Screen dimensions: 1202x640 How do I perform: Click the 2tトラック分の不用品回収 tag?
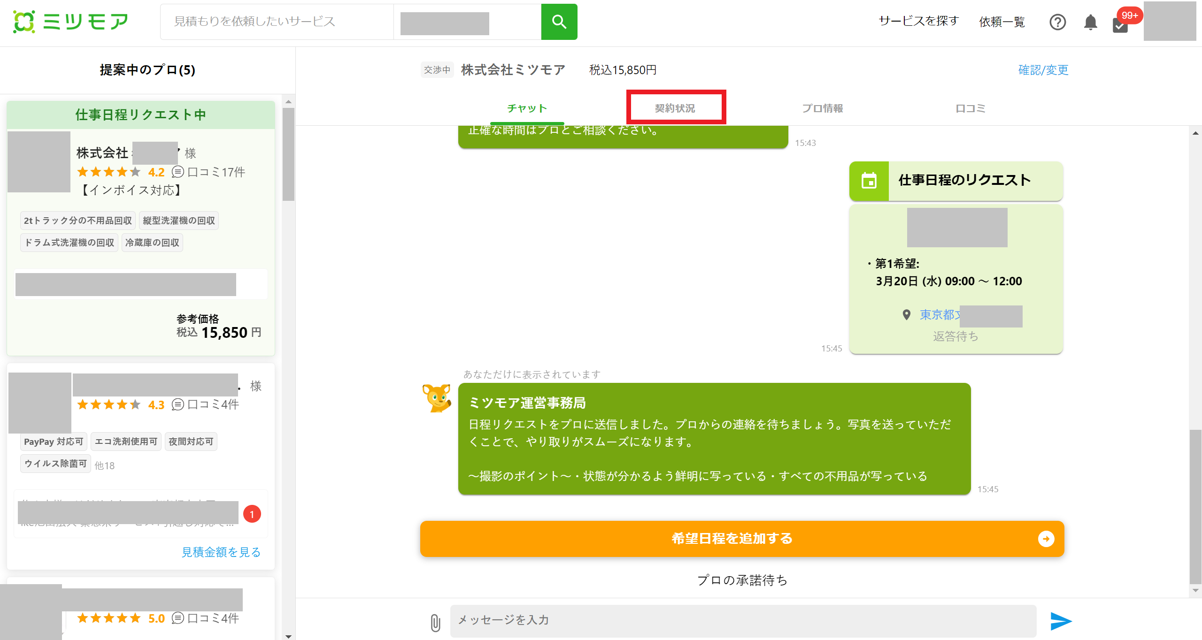click(78, 221)
